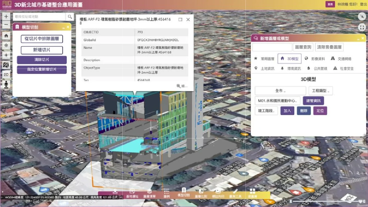The height and width of the screenshot is (207, 368).
Task: Click the home view icon
Action: coord(6,36)
